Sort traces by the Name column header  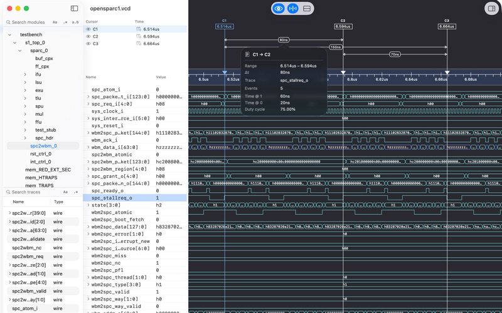pos(18,202)
